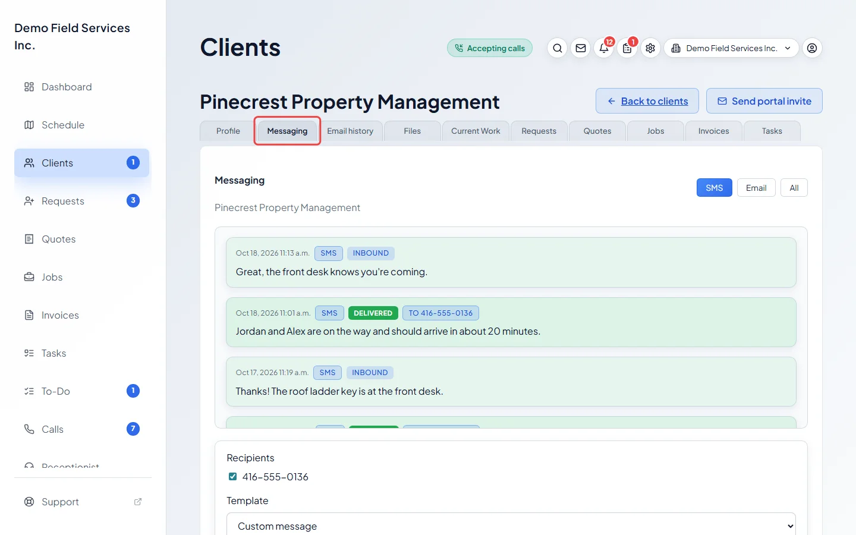Open Requests in the sidebar

(x=82, y=201)
